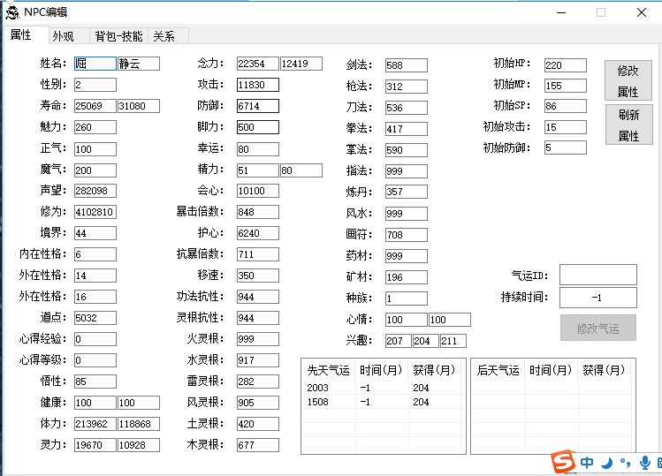662x476 pixels.
Task: Click the 声望 field showing 282098
Action: click(x=95, y=191)
